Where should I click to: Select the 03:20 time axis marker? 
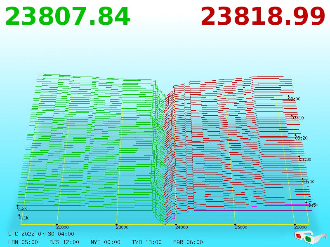[301, 138]
